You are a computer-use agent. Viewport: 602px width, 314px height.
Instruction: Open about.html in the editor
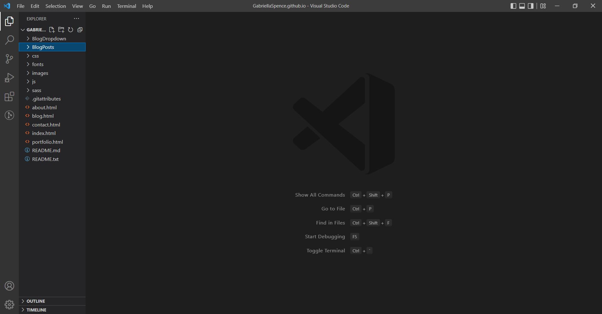pyautogui.click(x=52, y=107)
